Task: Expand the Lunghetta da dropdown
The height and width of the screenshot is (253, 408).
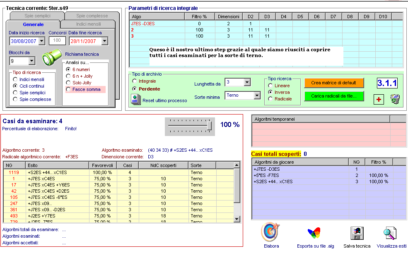Action: pyautogui.click(x=247, y=82)
